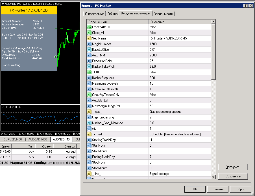Click the help question mark button in title bar
255x196 pixels.
click(x=246, y=6)
